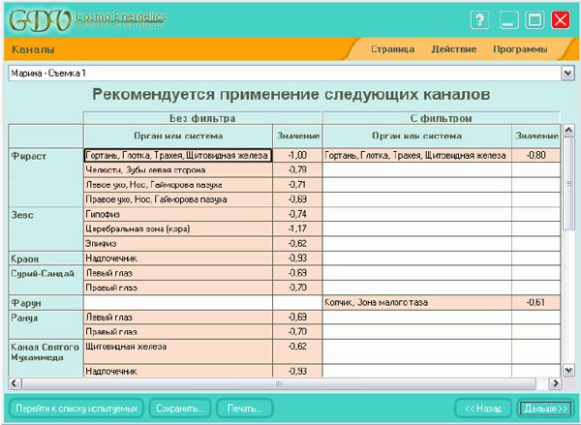Screen dimensions: 581x425
Task: Select Левый глаз cell in Ранул row
Action: [178, 318]
